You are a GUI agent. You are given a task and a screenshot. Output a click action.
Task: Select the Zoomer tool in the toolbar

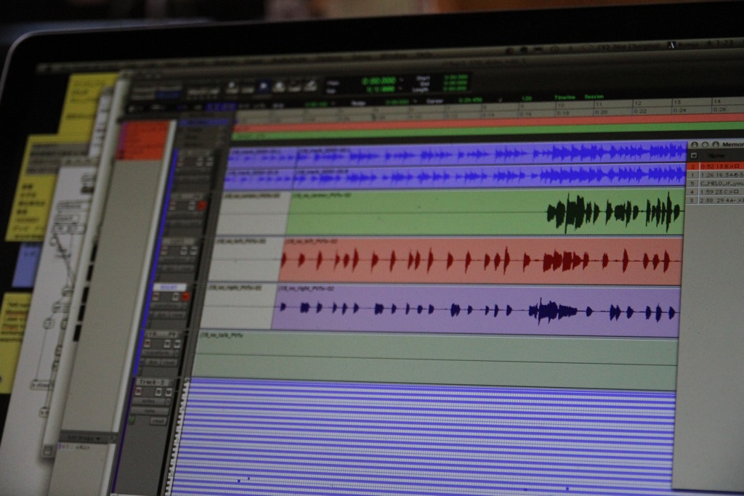(231, 87)
